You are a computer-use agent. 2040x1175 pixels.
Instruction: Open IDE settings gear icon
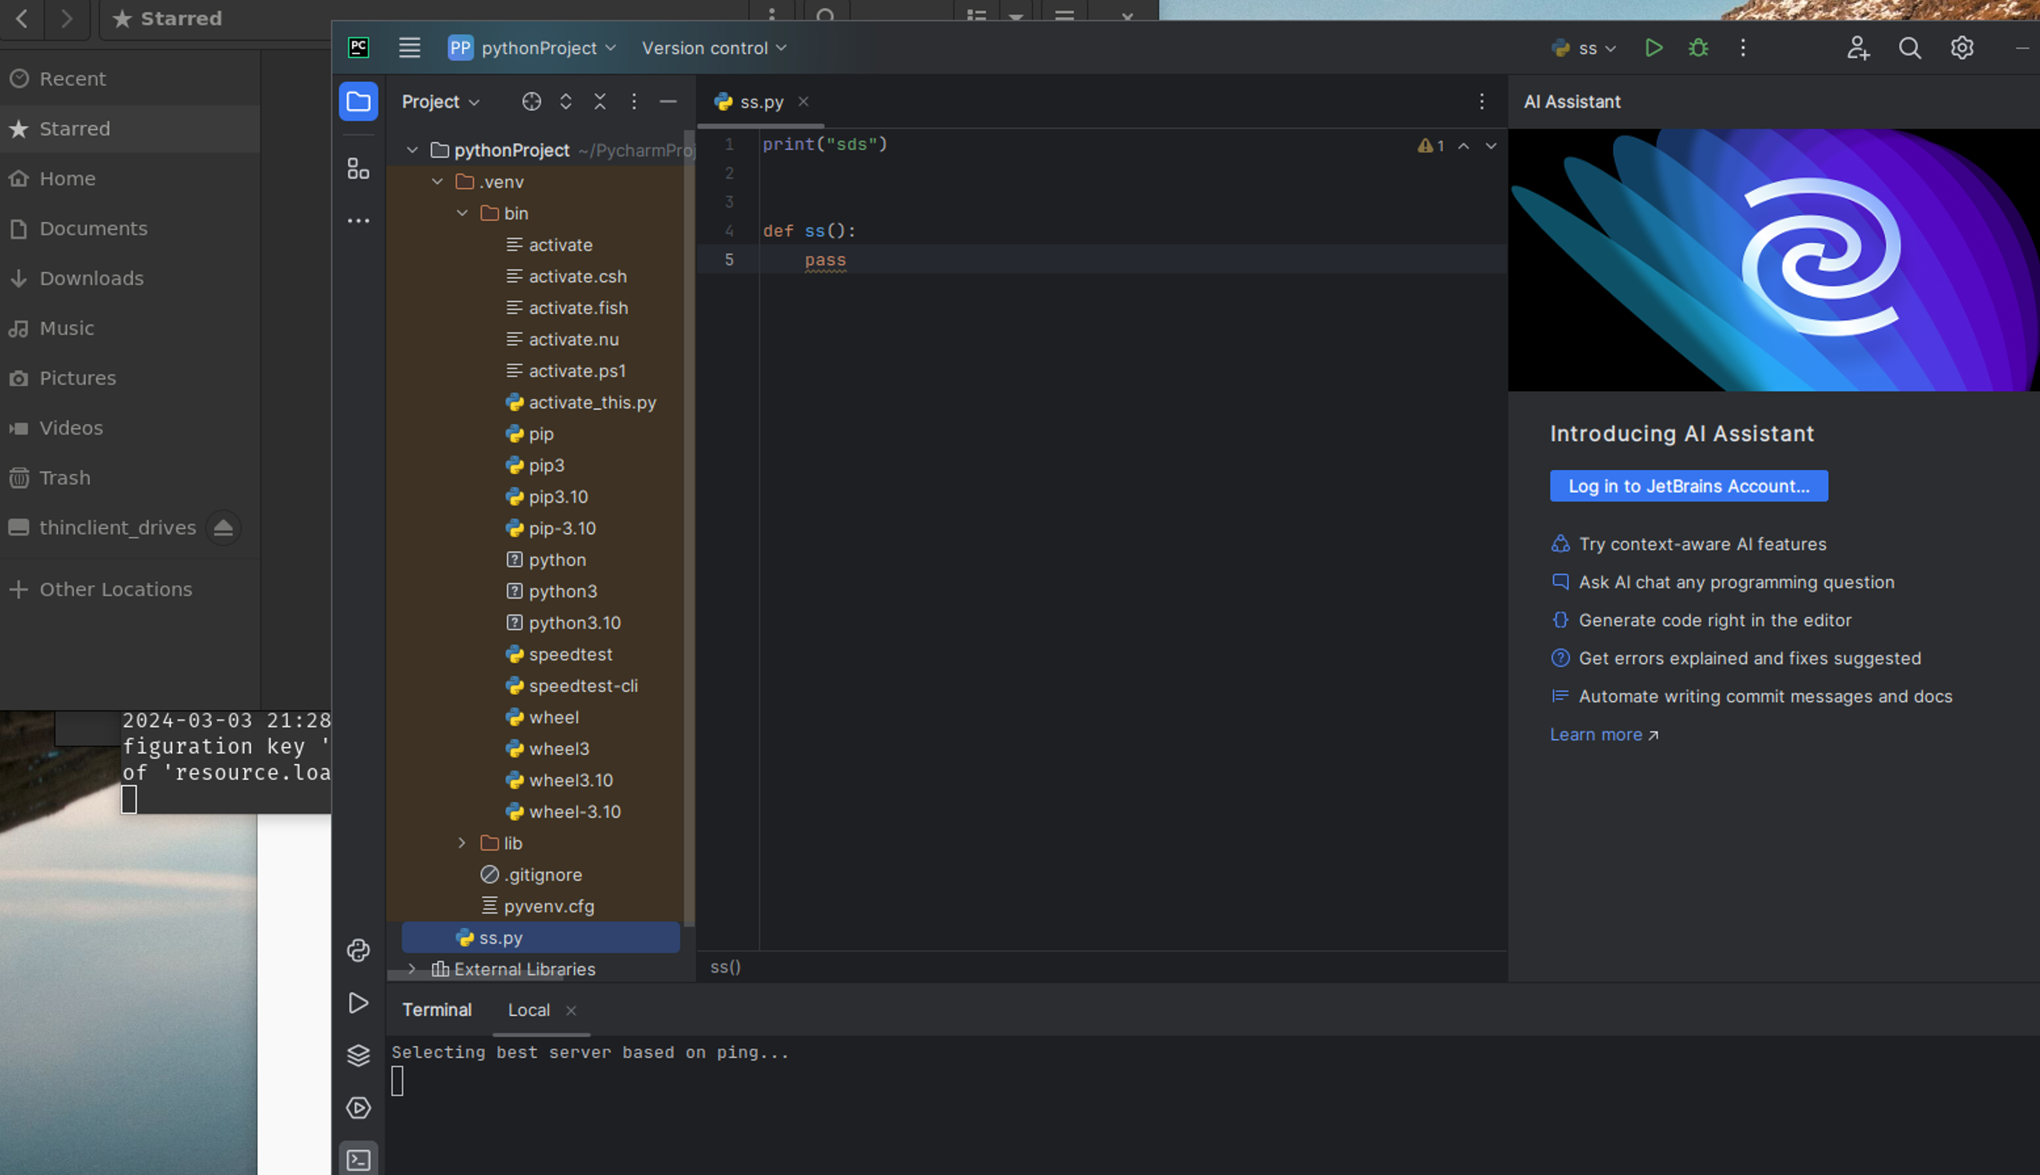[x=1962, y=49]
